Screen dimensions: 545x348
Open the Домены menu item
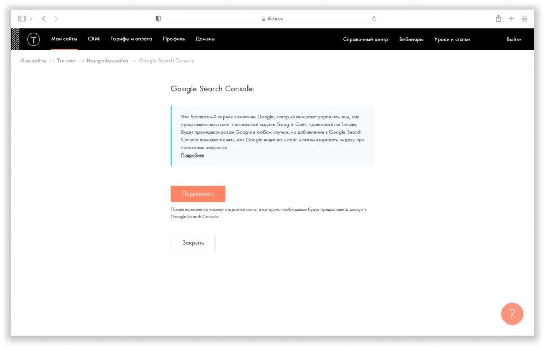[x=205, y=39]
